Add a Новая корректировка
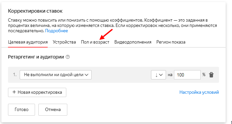 point(37,92)
